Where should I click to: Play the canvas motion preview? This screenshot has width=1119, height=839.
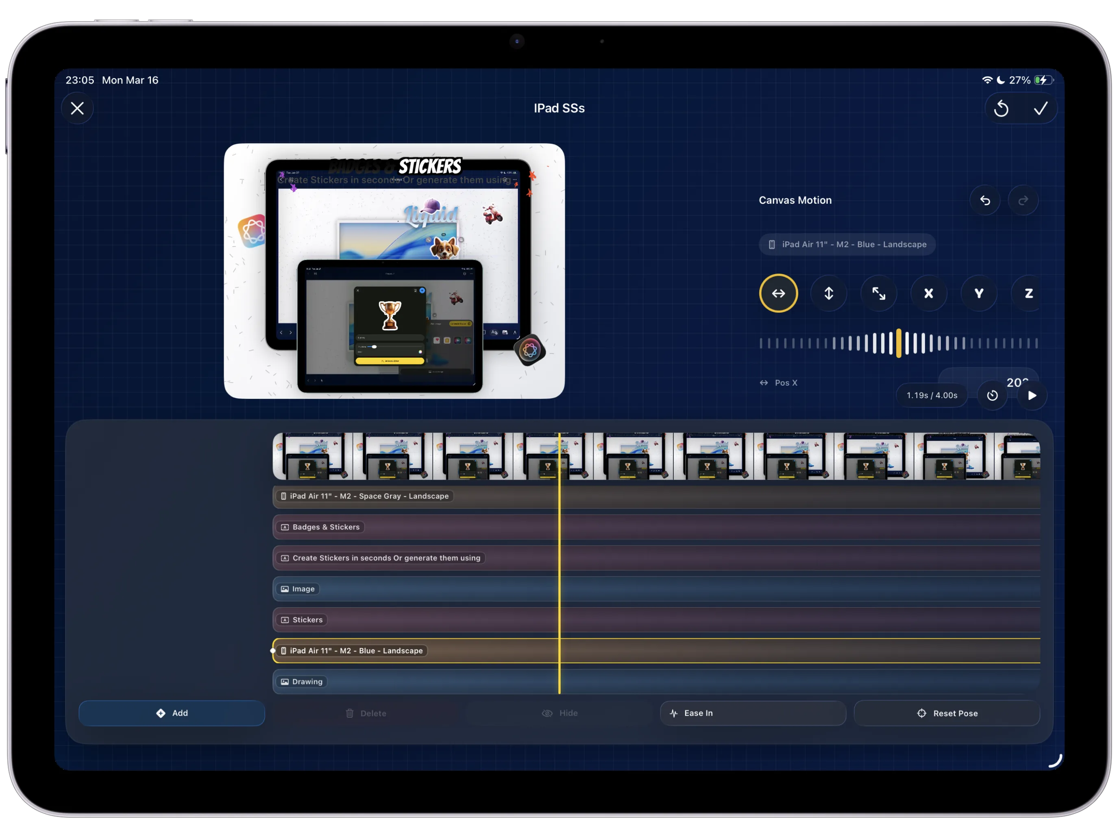(1032, 396)
